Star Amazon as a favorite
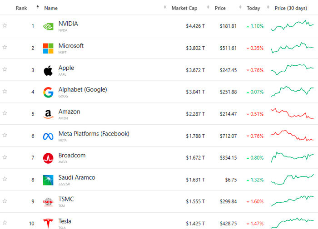 pyautogui.click(x=5, y=113)
